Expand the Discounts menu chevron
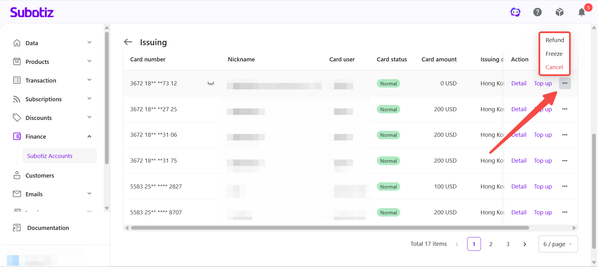This screenshot has height=267, width=598. coord(89,117)
